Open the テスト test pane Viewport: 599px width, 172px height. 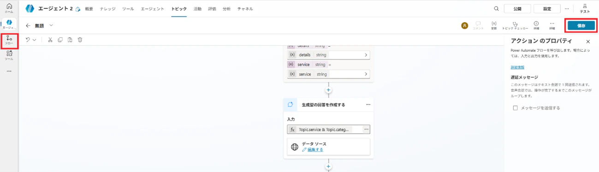(x=585, y=9)
